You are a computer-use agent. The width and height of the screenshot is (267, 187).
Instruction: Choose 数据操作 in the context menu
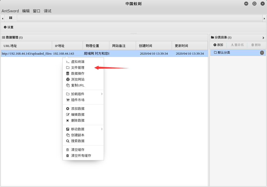click(83, 74)
